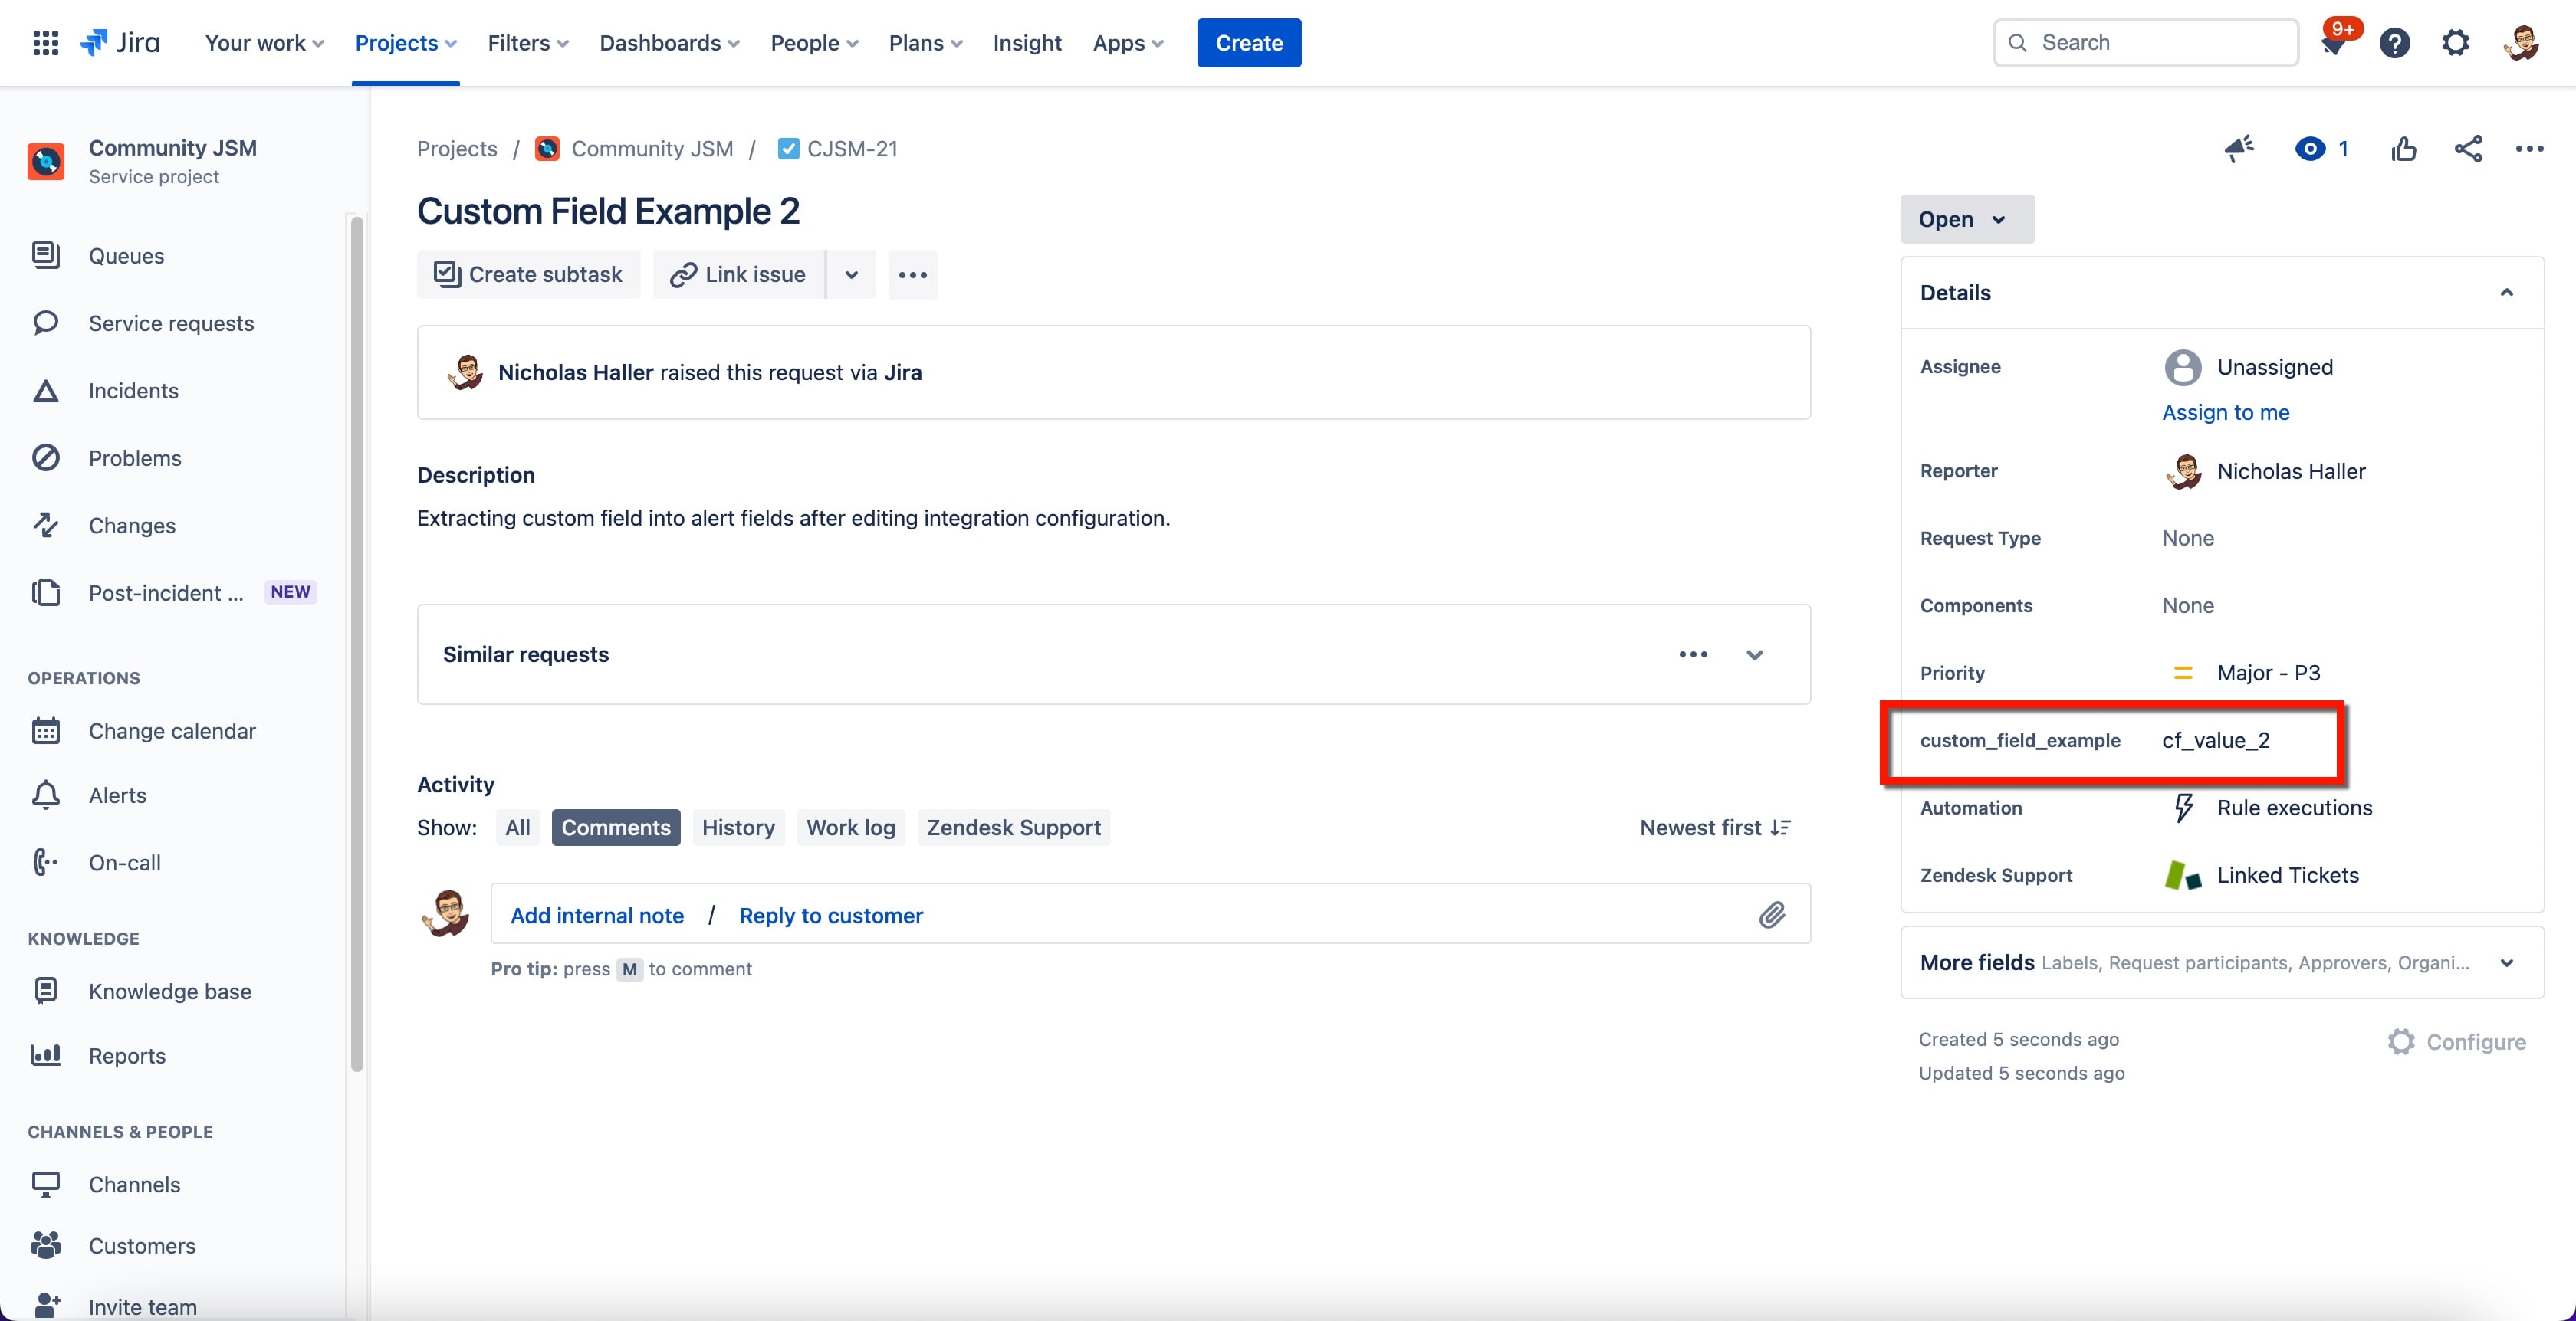2576x1321 pixels.
Task: Click Add internal note
Action: pos(597,916)
